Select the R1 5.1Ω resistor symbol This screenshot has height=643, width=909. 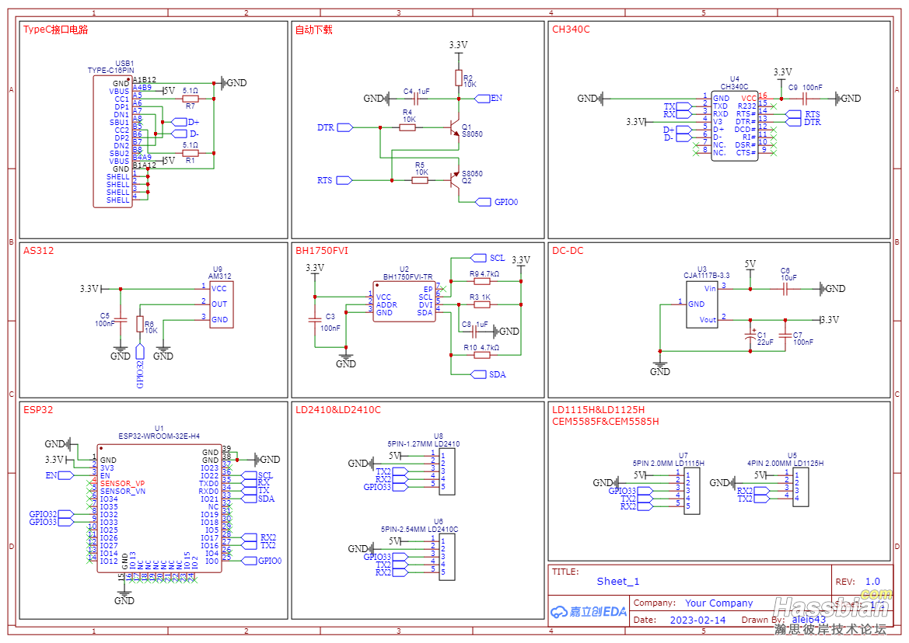coord(191,153)
